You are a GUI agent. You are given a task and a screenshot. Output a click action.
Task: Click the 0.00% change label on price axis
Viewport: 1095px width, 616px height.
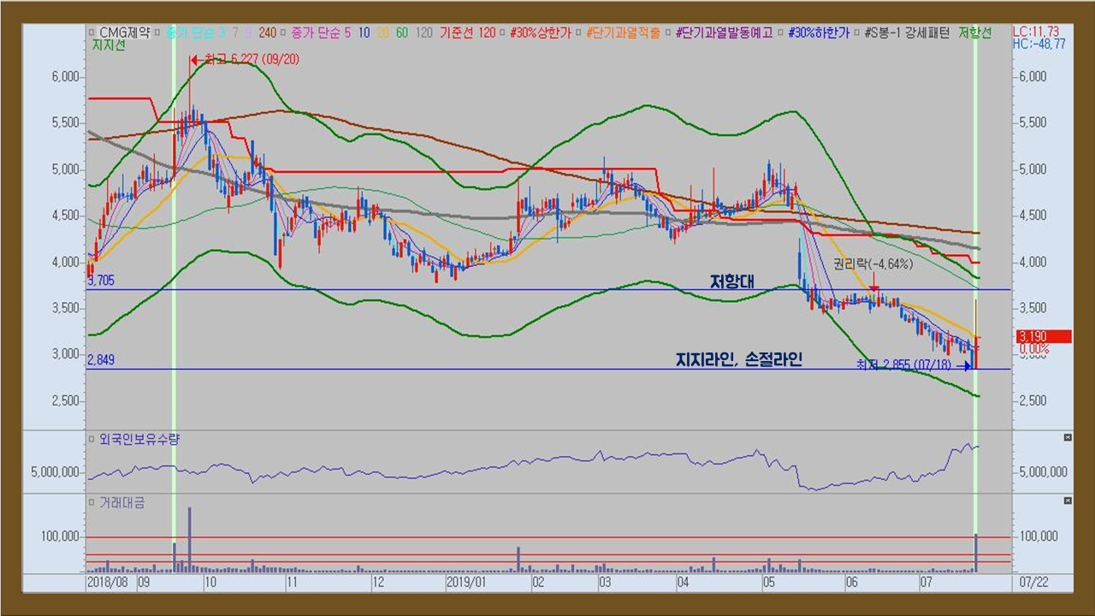tap(1033, 348)
